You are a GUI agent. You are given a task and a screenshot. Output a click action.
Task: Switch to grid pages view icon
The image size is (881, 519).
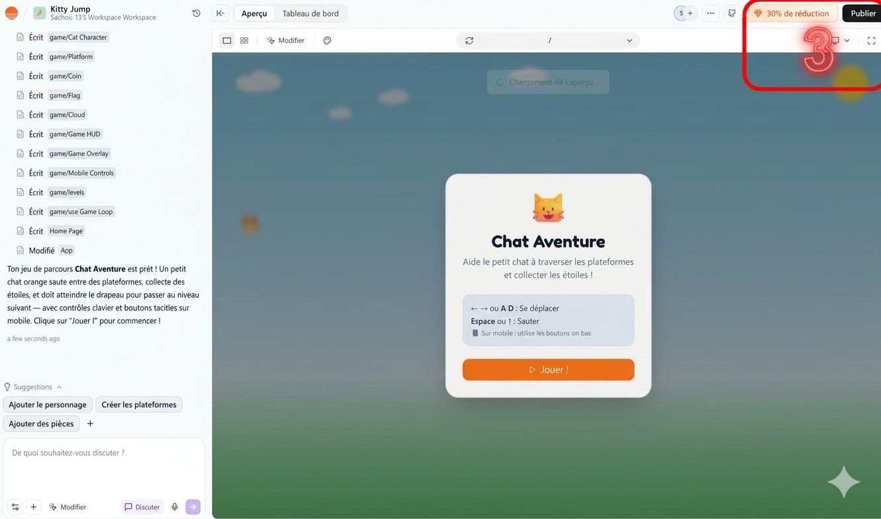pos(244,40)
